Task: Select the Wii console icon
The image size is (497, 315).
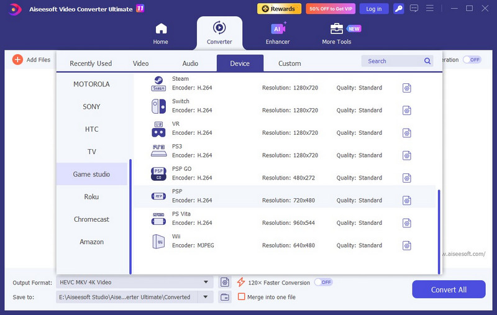Action: (x=158, y=241)
